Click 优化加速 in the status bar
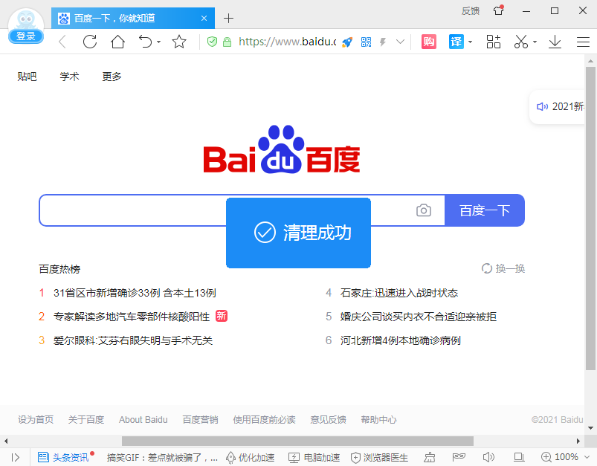The height and width of the screenshot is (466, 597). pos(250,457)
